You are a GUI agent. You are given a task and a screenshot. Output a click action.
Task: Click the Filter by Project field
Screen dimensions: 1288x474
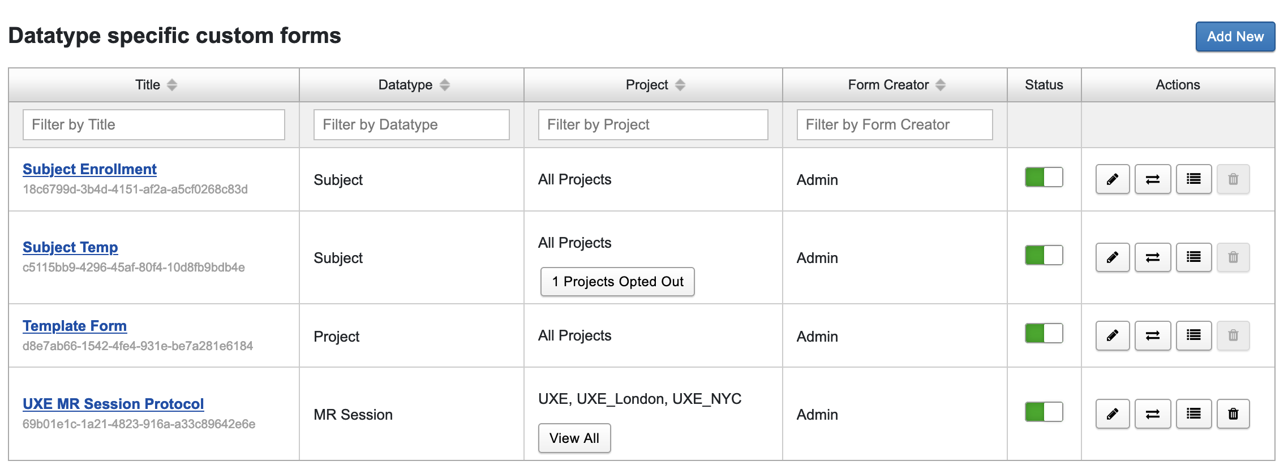[x=652, y=124]
